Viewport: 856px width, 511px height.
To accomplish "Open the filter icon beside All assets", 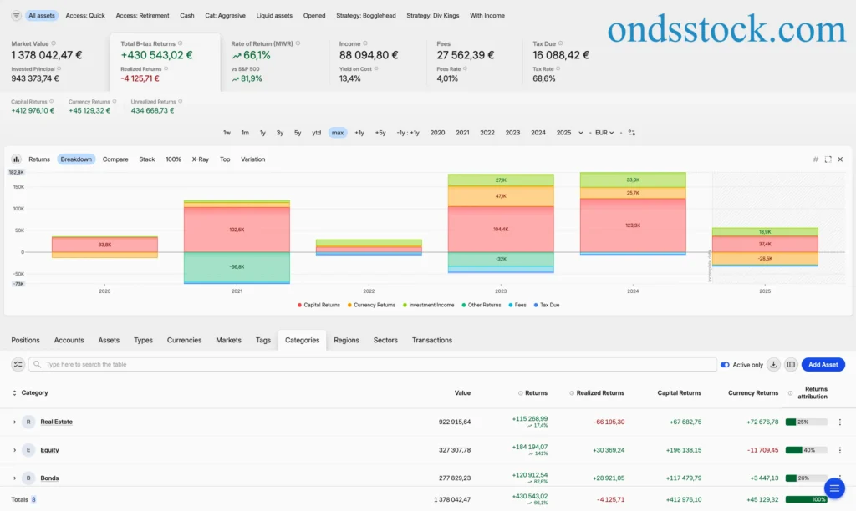I will pos(17,16).
